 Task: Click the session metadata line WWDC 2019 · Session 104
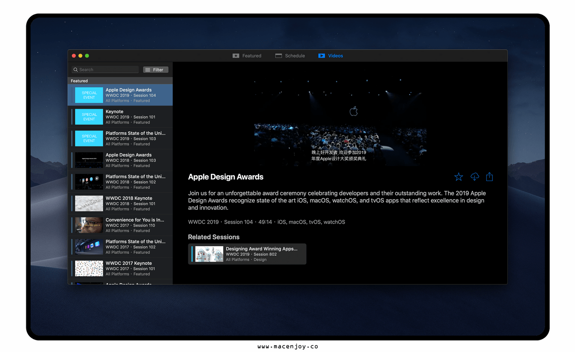[x=266, y=222]
